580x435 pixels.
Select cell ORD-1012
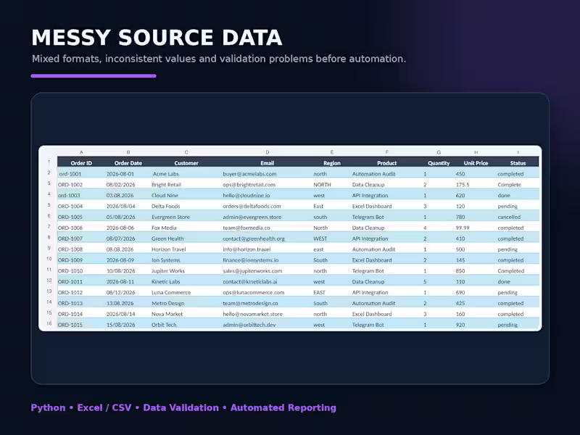(x=70, y=292)
